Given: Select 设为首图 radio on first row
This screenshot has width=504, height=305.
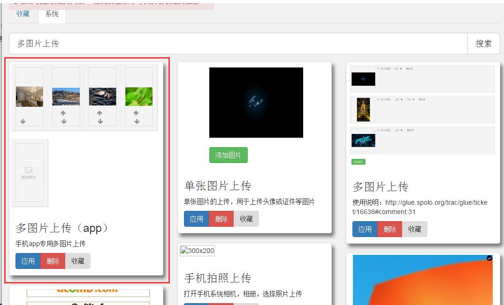Looking at the screenshot, I should (378, 69).
